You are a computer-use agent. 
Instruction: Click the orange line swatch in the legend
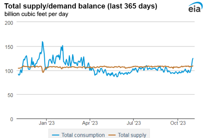click(112, 135)
